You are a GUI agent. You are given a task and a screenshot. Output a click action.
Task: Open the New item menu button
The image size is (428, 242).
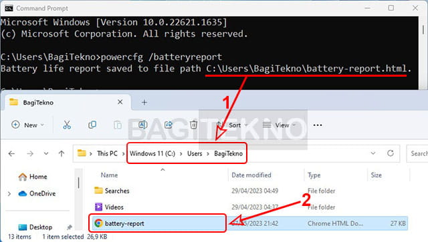tap(27, 125)
